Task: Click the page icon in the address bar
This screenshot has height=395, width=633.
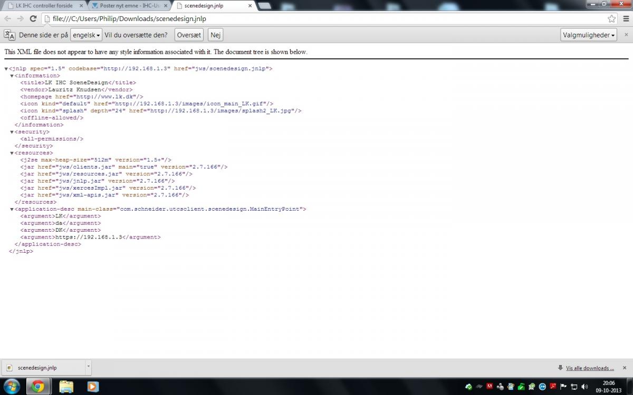Action: pyautogui.click(x=47, y=18)
